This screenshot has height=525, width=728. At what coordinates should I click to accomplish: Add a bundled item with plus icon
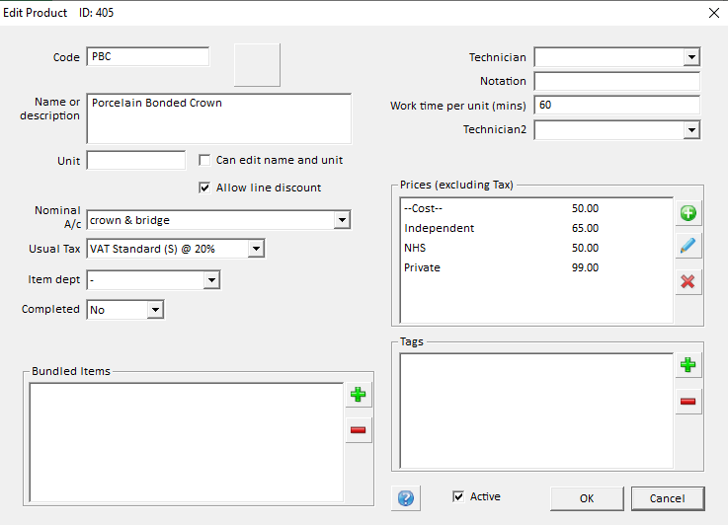358,395
